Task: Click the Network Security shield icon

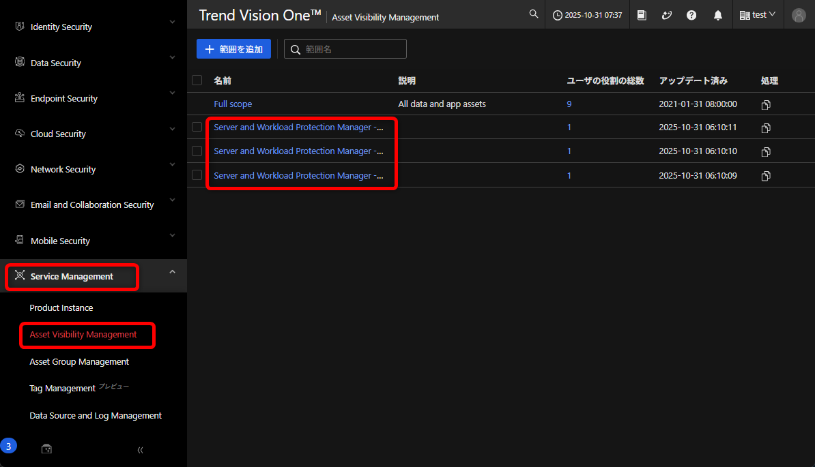Action: 20,168
